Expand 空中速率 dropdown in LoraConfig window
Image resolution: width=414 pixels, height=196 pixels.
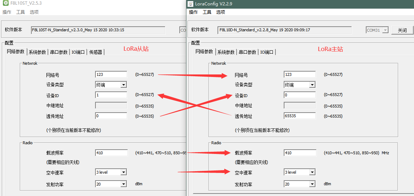click(x=312, y=173)
